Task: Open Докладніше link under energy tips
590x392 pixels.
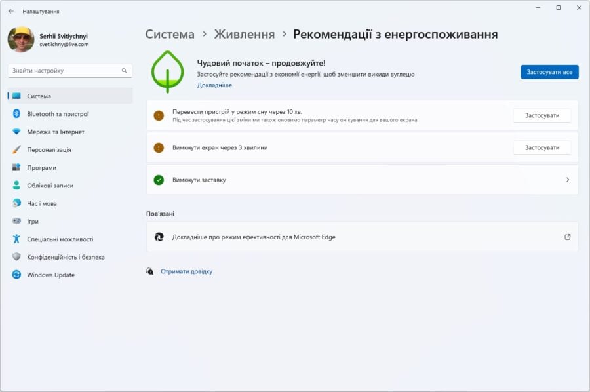Action: pyautogui.click(x=214, y=85)
